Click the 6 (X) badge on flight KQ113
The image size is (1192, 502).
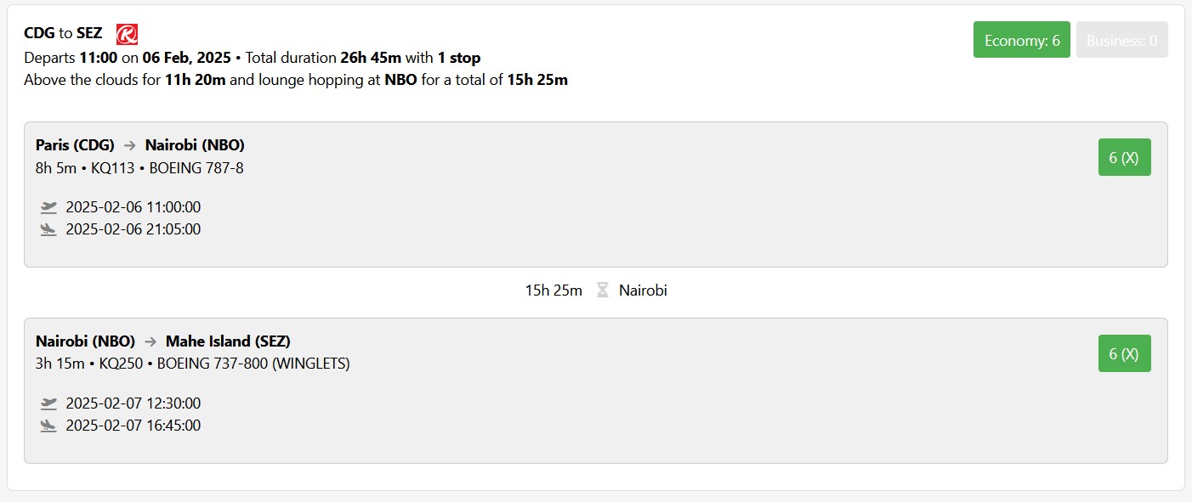[x=1124, y=157]
